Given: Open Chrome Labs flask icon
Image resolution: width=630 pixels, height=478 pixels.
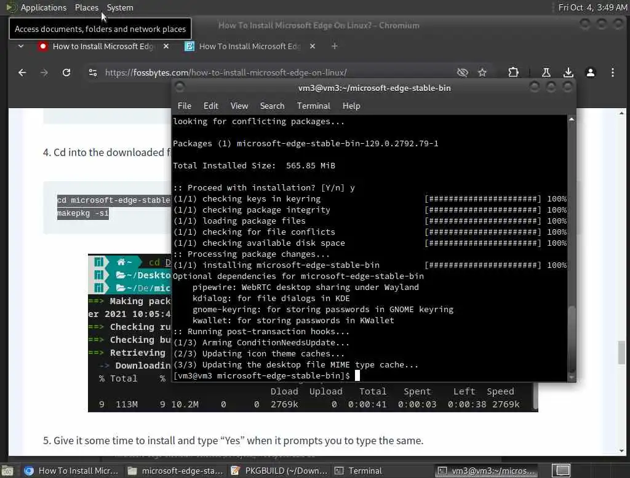Looking at the screenshot, I should pyautogui.click(x=546, y=72).
